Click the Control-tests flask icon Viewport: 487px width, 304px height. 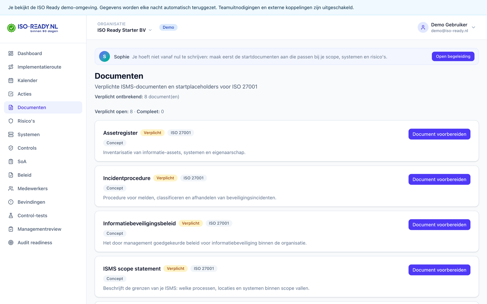pyautogui.click(x=11, y=216)
